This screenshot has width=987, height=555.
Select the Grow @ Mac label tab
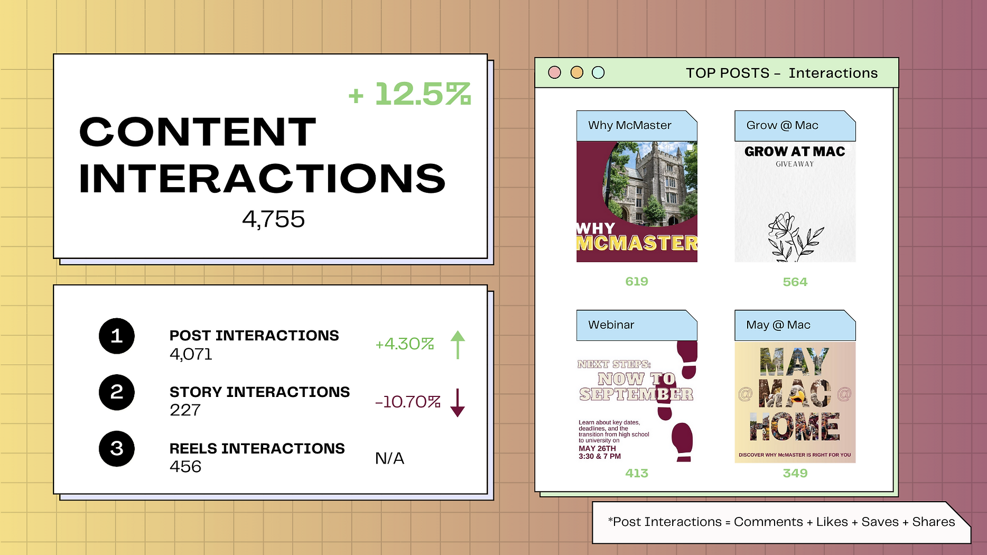[795, 126]
